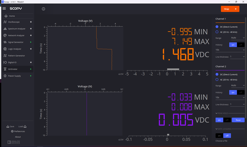Open the Oscilloscope instrument
Screen dimensions: 247x147
click(18, 22)
